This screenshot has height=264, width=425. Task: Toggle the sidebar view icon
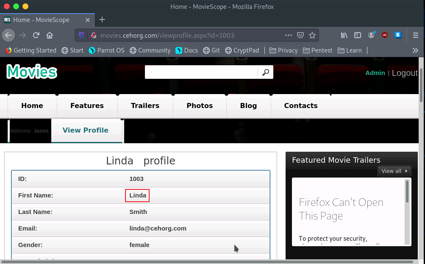[358, 35]
